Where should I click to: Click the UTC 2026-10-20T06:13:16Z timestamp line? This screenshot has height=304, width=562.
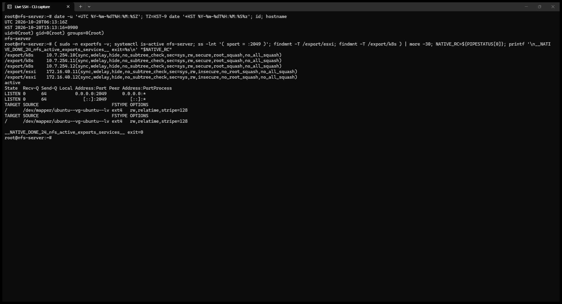36,22
